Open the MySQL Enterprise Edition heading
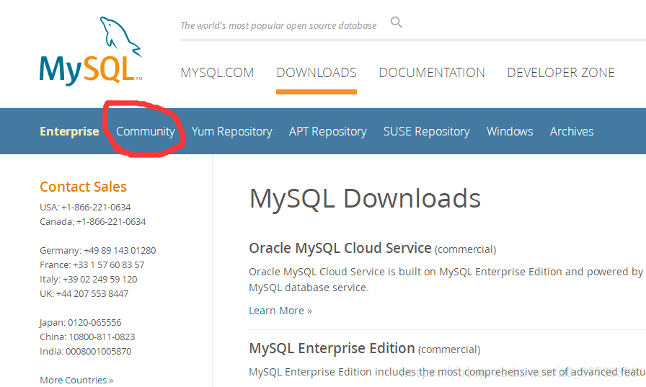The height and width of the screenshot is (387, 646). (x=332, y=348)
